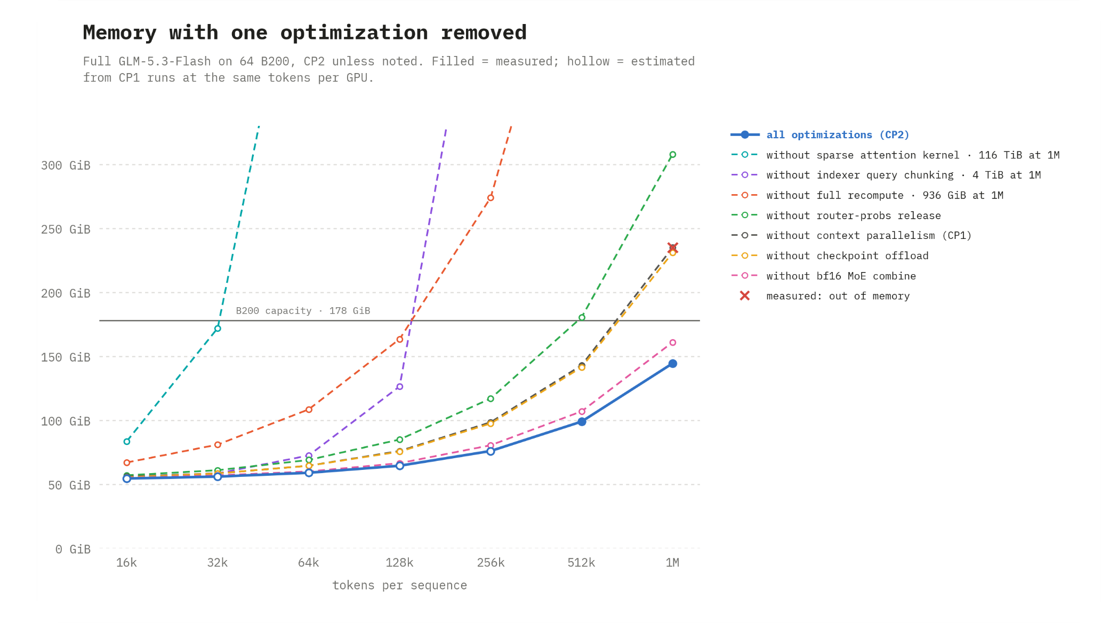Click the pink legend marker for bf16 MoE combine

tap(745, 275)
